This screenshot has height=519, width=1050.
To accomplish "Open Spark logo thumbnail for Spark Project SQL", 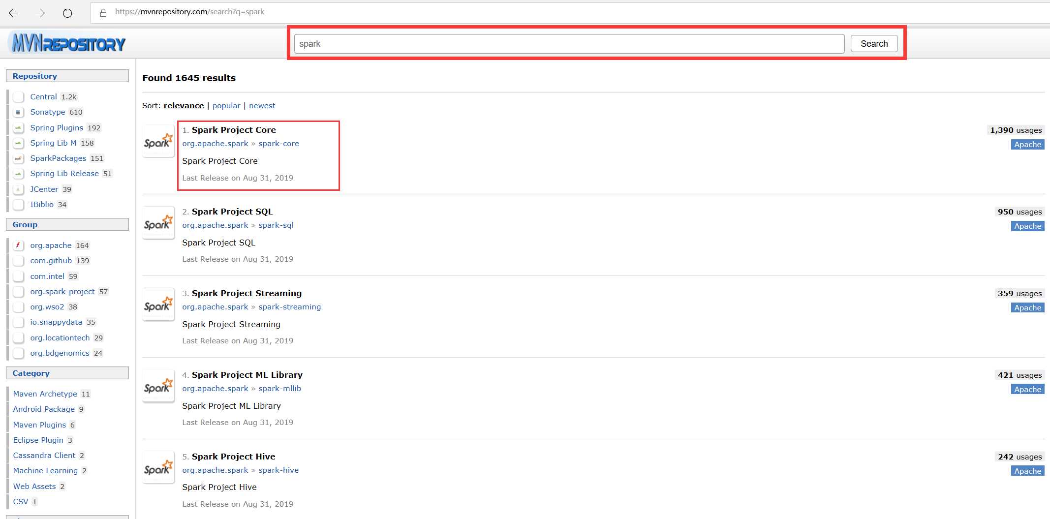I will point(158,223).
